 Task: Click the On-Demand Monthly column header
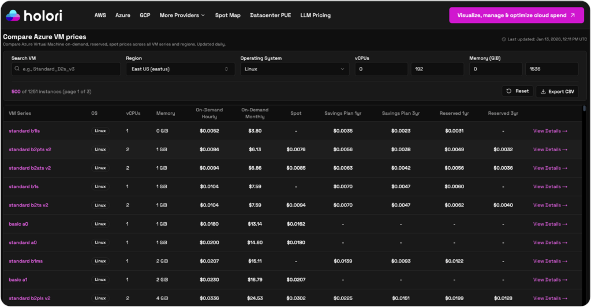(255, 113)
